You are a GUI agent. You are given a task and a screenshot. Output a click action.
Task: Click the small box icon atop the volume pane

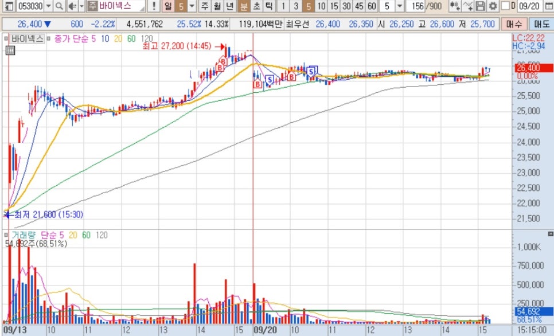pyautogui.click(x=550, y=234)
